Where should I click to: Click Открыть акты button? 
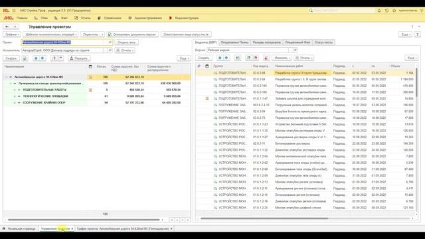pyautogui.click(x=127, y=42)
